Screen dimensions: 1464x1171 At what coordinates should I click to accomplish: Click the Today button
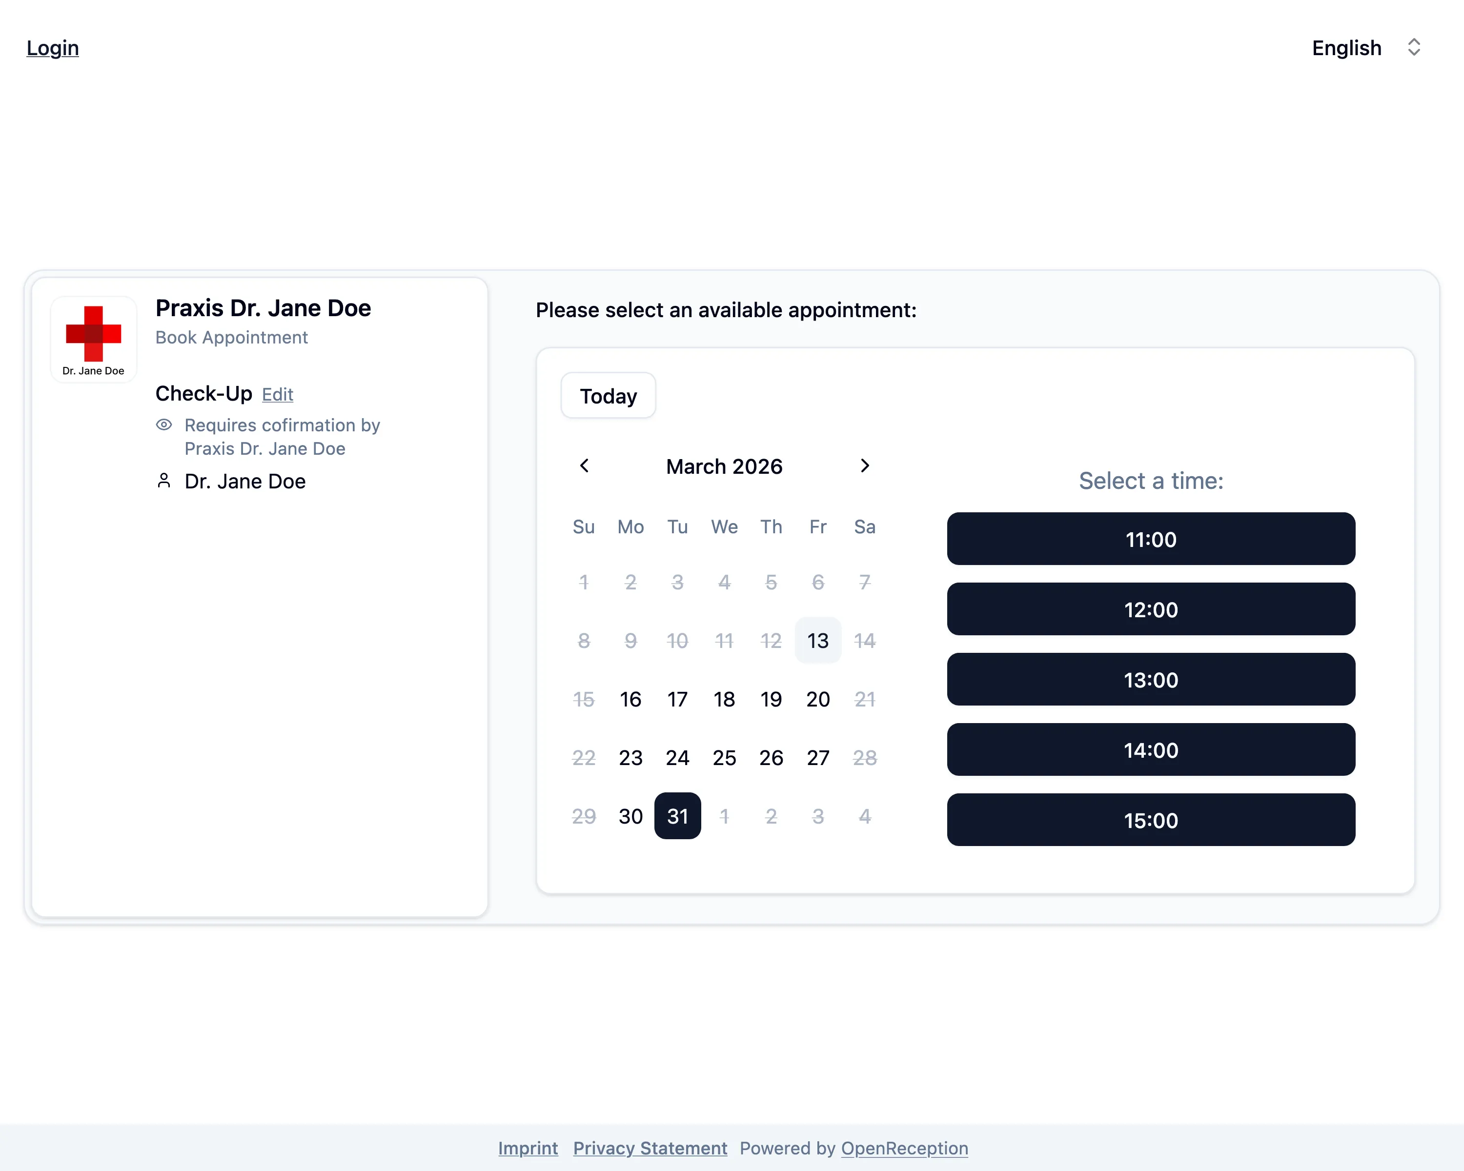[608, 396]
